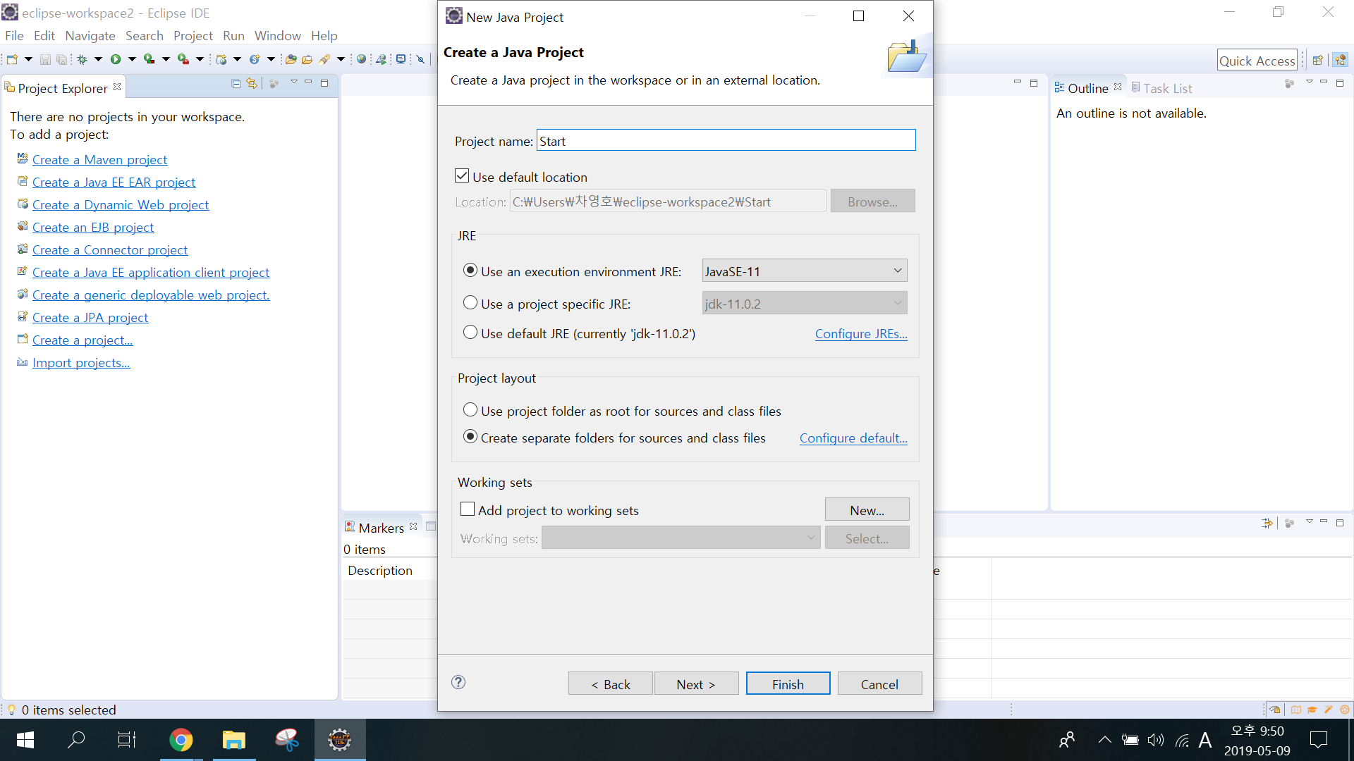Open the Configure JREs link
Image resolution: width=1354 pixels, height=761 pixels.
coord(860,334)
